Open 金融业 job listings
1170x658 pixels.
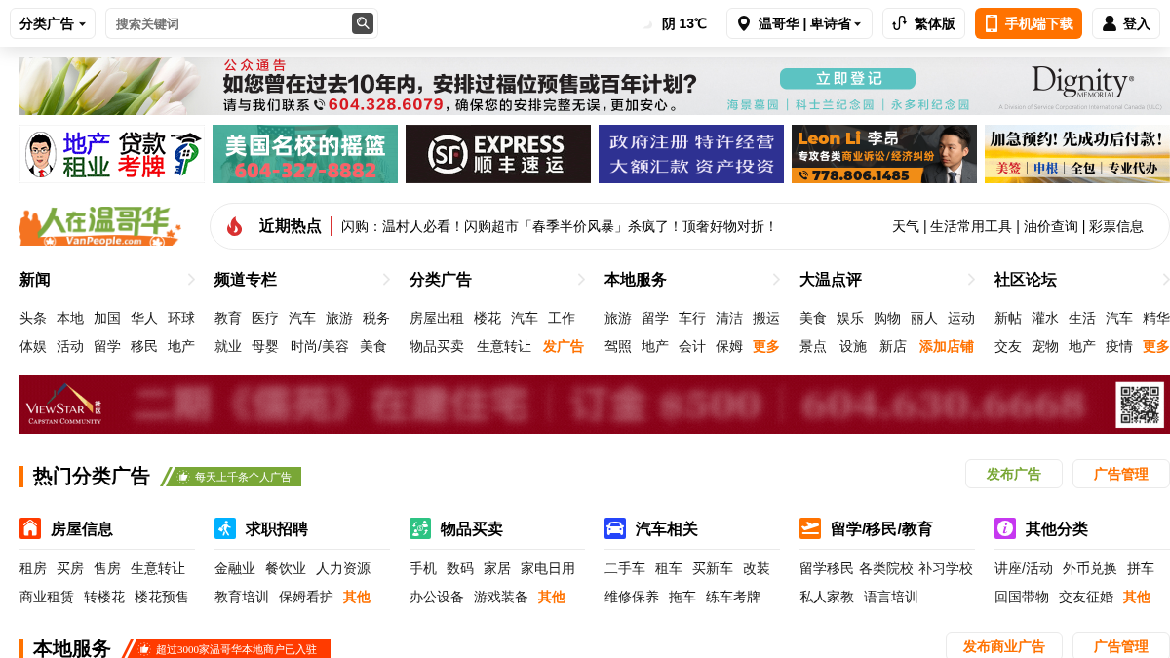click(235, 568)
